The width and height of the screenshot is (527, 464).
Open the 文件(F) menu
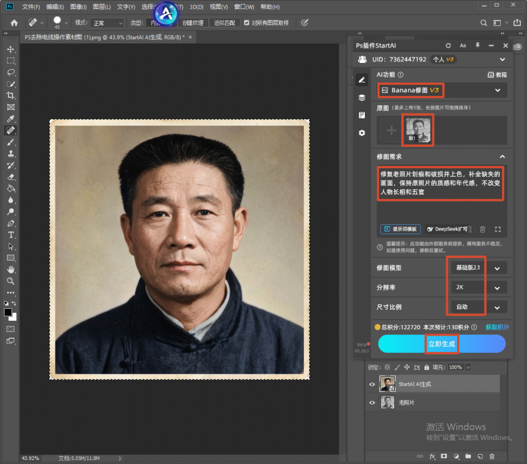pyautogui.click(x=30, y=7)
